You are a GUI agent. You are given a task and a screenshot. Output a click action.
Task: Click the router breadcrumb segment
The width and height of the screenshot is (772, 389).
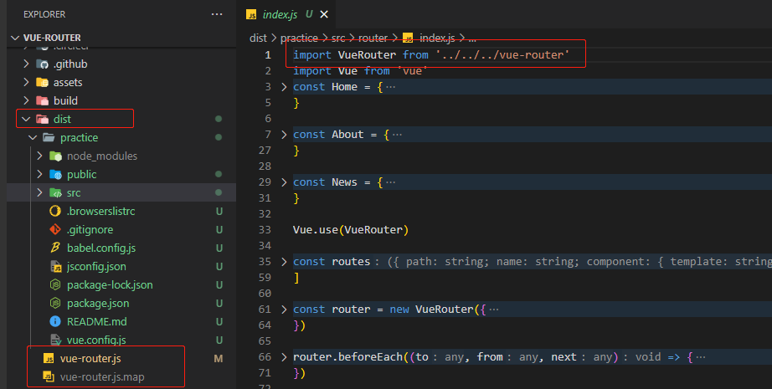pyautogui.click(x=374, y=38)
